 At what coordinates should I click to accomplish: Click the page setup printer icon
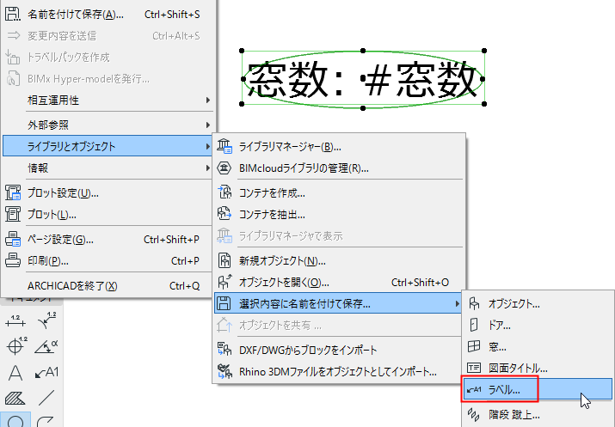point(13,239)
